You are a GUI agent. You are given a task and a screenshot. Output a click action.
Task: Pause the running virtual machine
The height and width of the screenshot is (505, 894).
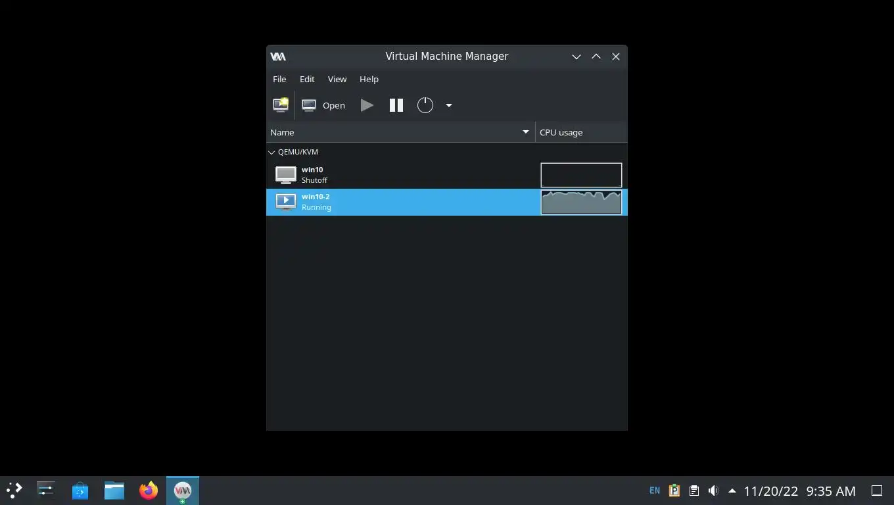[x=396, y=105]
